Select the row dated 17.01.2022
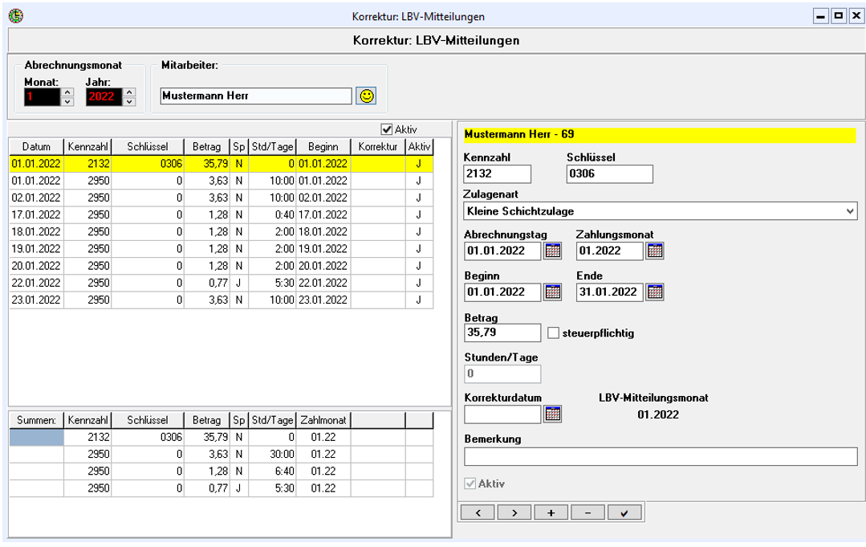 click(x=221, y=215)
